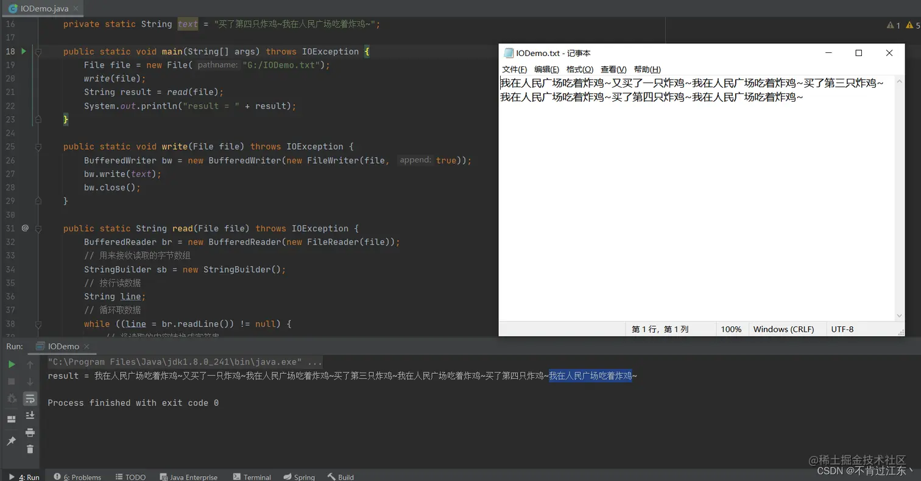This screenshot has height=481, width=921.
Task: Click the green run gutter arrow on line 18
Action: click(x=24, y=51)
